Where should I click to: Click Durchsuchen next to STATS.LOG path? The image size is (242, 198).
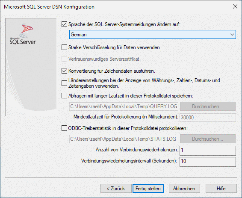208,139
